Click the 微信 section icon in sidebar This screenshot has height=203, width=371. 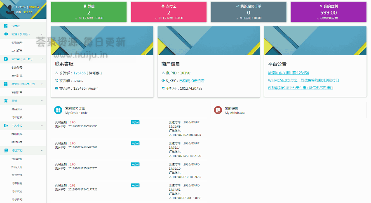tap(6, 34)
